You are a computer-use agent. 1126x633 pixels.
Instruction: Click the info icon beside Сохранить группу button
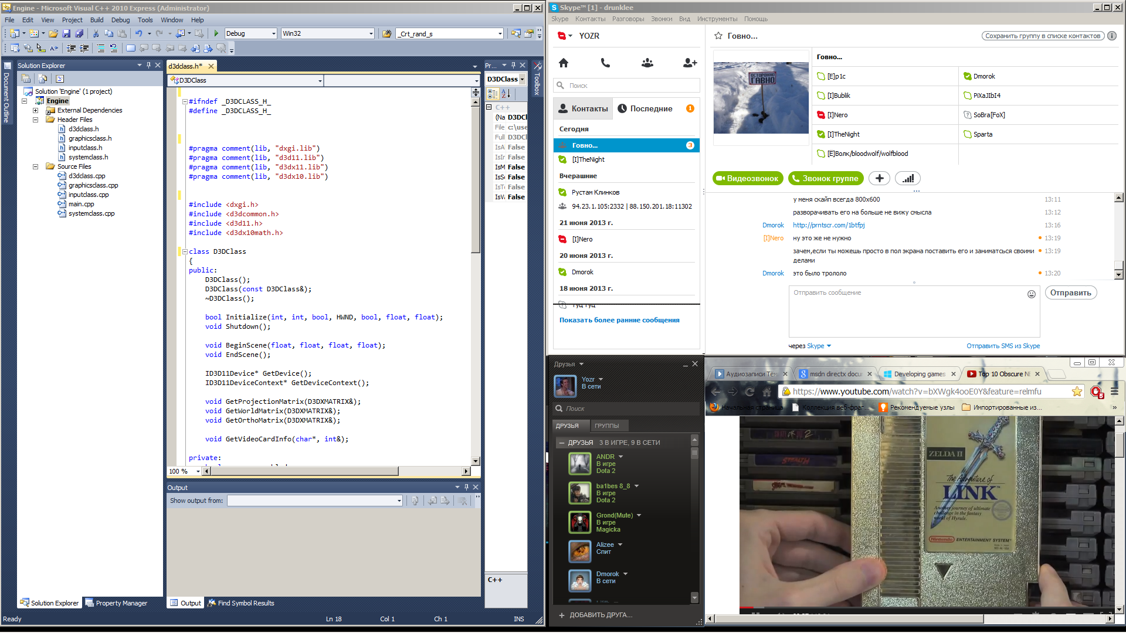(1112, 36)
